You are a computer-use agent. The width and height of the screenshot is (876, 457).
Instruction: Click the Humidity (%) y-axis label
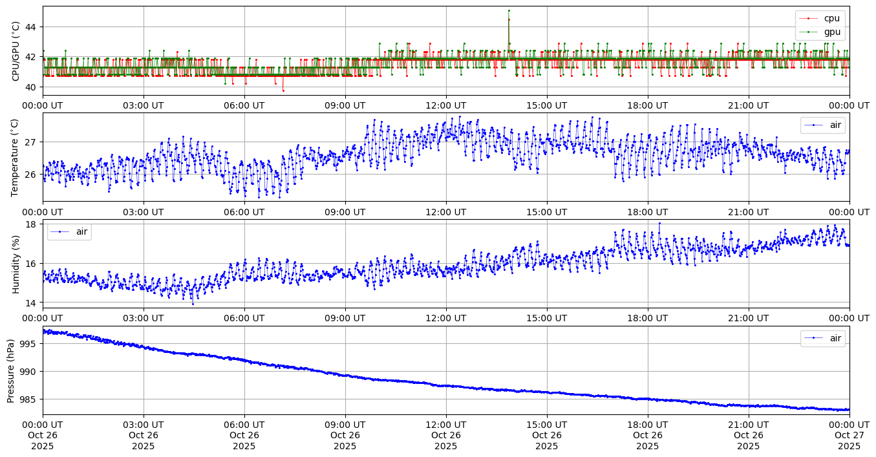[16, 264]
